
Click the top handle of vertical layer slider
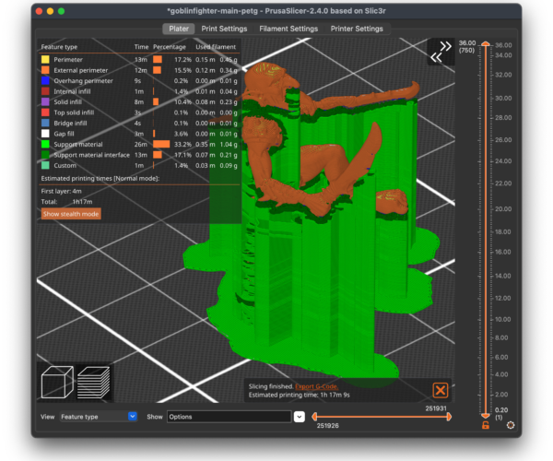(485, 44)
